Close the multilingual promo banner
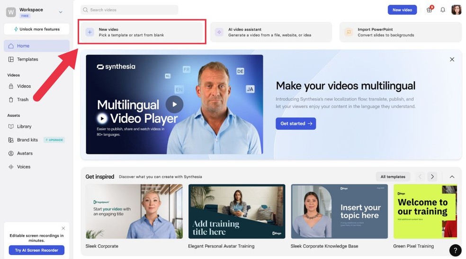This screenshot has height=259, width=466. [452, 59]
